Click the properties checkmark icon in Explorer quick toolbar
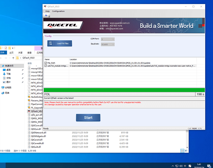Image resolution: width=213 pixels, height=168 pixels. click(x=6, y=48)
